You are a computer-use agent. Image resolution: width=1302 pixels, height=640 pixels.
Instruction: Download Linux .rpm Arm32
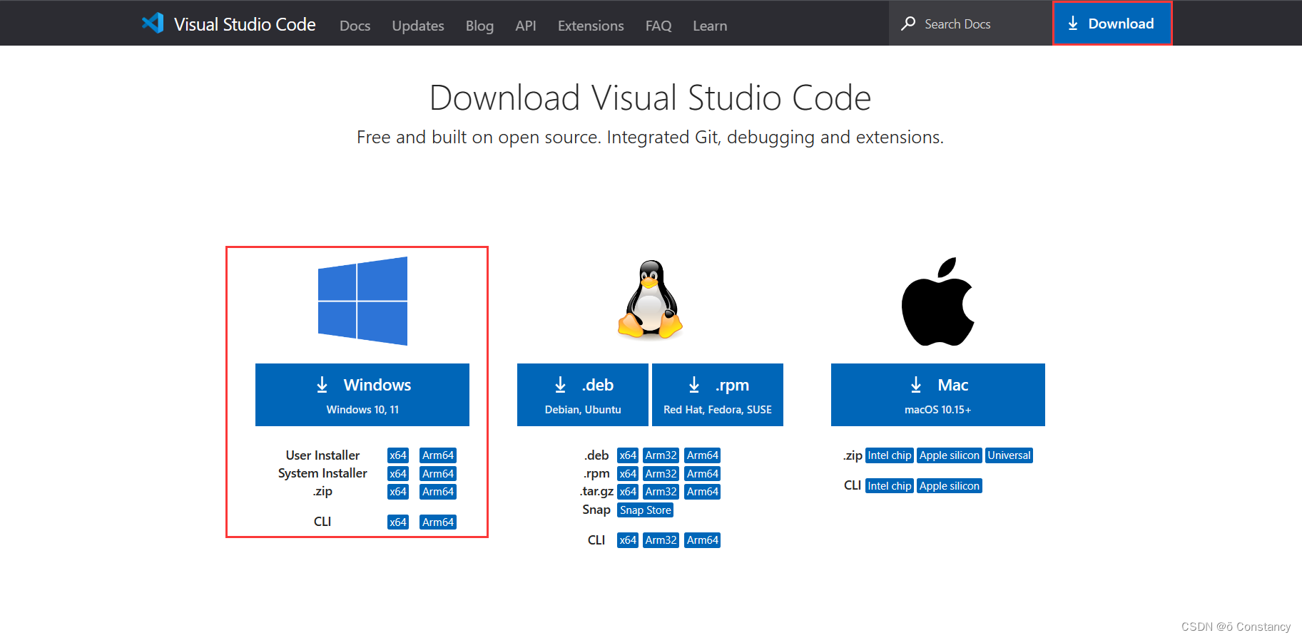coord(661,474)
